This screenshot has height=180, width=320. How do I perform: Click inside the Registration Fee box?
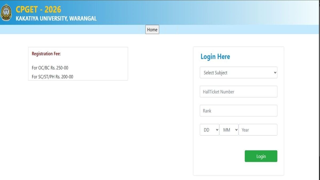pyautogui.click(x=78, y=64)
